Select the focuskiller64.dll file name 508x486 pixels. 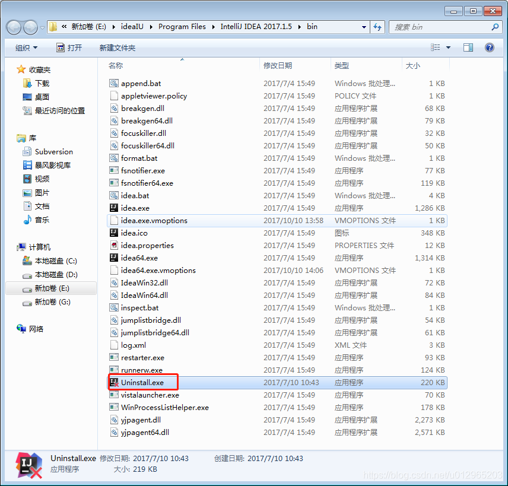(148, 146)
